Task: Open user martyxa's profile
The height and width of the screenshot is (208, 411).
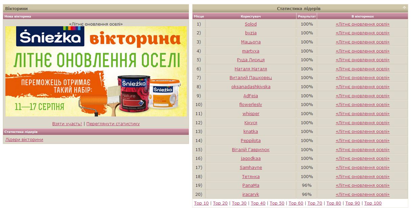Action: tap(251, 51)
